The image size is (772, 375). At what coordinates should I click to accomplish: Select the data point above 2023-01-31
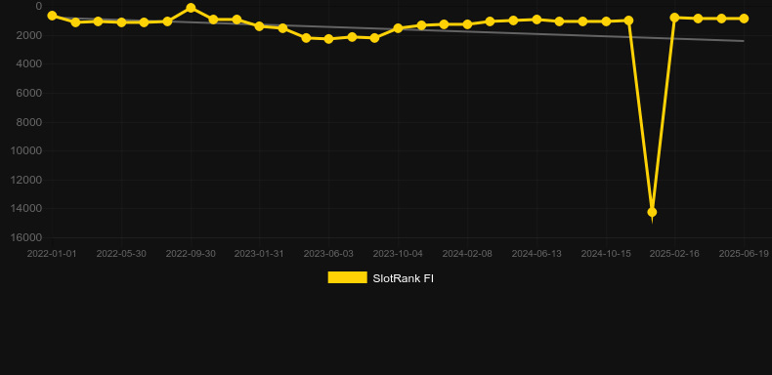coord(260,26)
